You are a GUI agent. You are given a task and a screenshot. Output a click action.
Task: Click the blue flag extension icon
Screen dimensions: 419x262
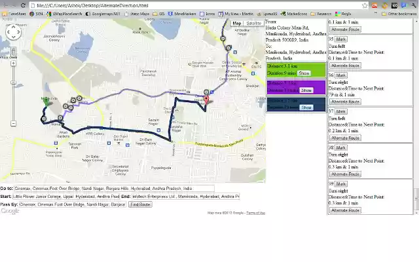click(x=404, y=5)
